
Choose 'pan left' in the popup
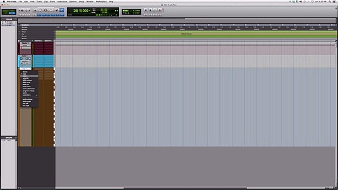tap(29, 103)
